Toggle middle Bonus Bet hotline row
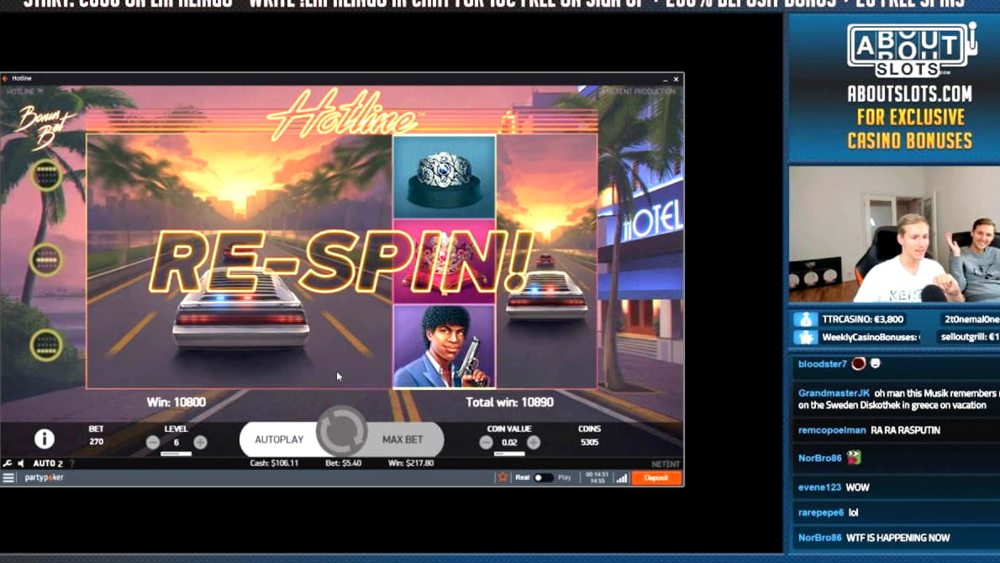Image resolution: width=1000 pixels, height=563 pixels. (x=46, y=260)
